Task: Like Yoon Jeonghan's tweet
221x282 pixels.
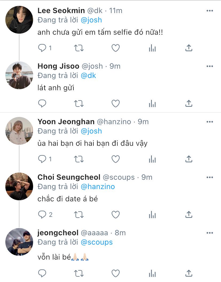Action: tap(115, 159)
